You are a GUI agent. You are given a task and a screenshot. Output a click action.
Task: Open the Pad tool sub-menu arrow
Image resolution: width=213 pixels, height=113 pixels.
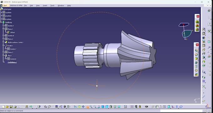pyautogui.click(x=205, y=31)
